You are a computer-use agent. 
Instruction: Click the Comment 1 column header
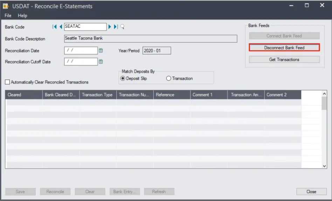click(x=209, y=95)
